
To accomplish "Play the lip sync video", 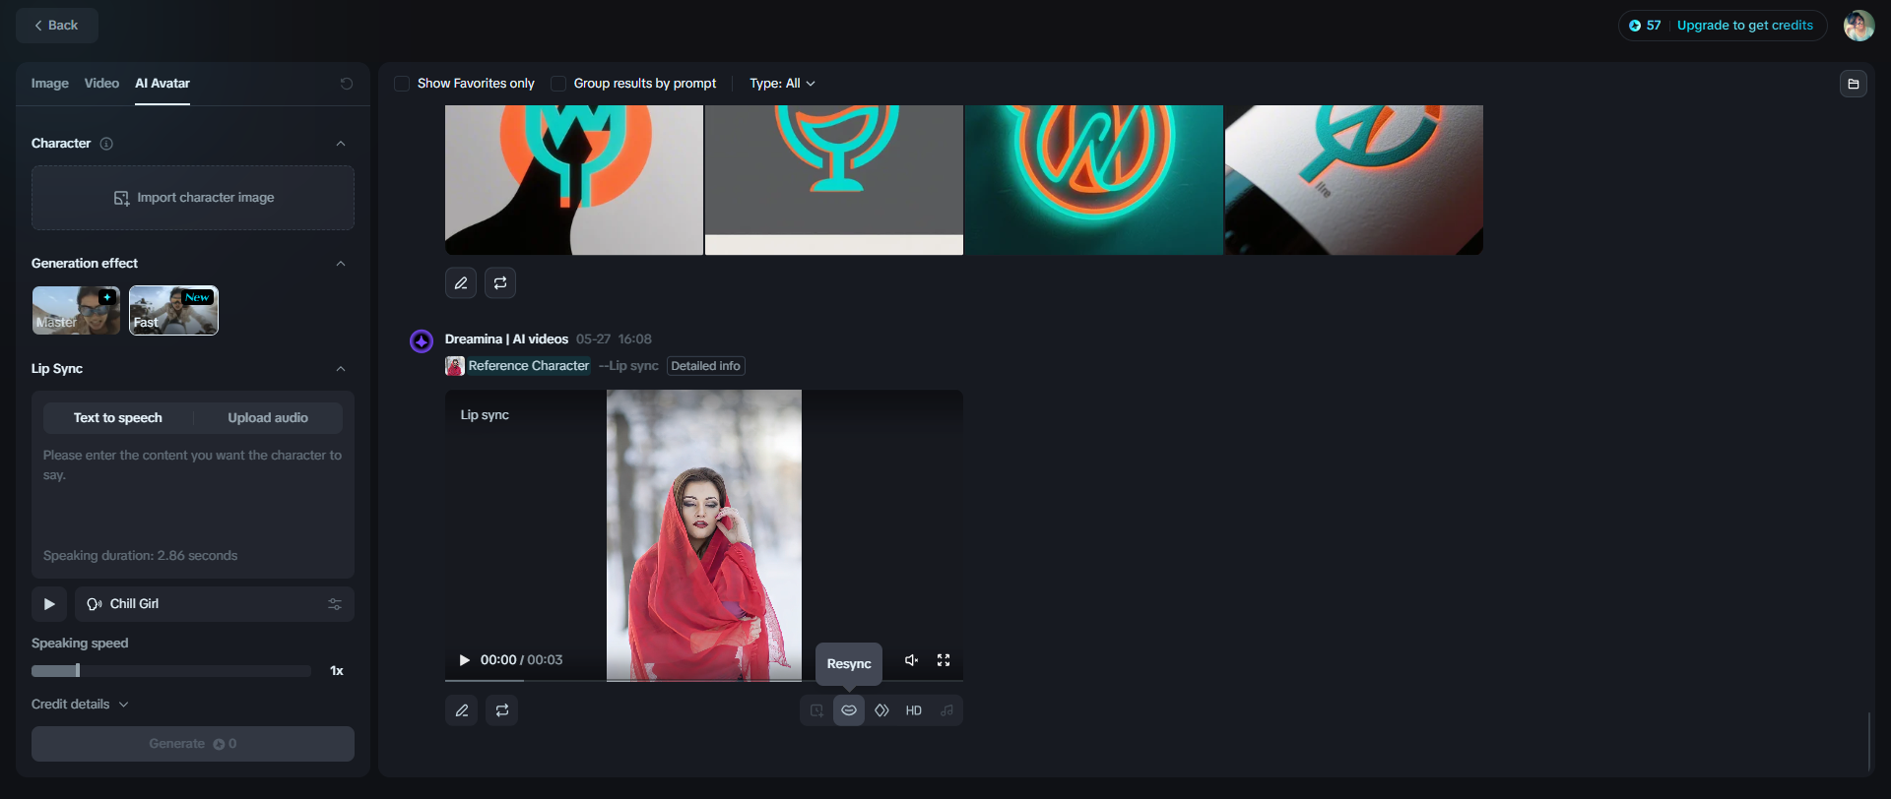I will 465,660.
